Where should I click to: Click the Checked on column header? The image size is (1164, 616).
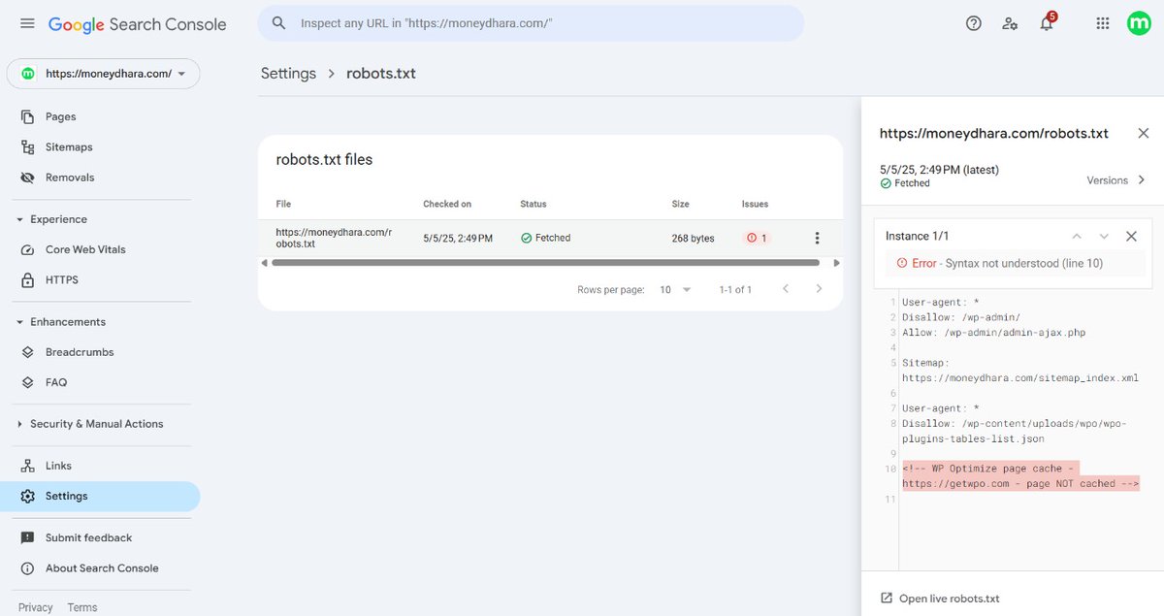click(447, 205)
